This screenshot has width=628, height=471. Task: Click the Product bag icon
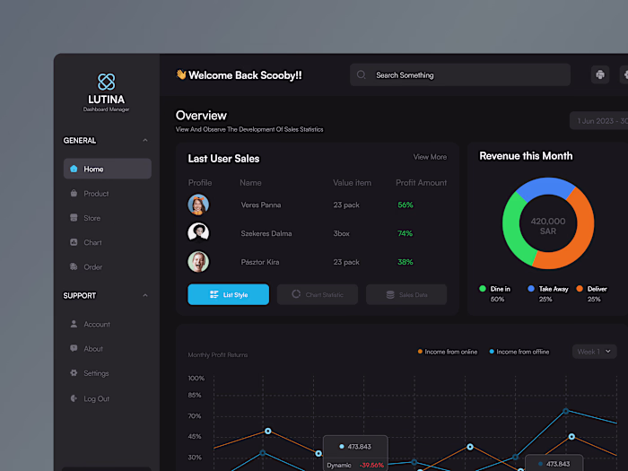coord(74,193)
